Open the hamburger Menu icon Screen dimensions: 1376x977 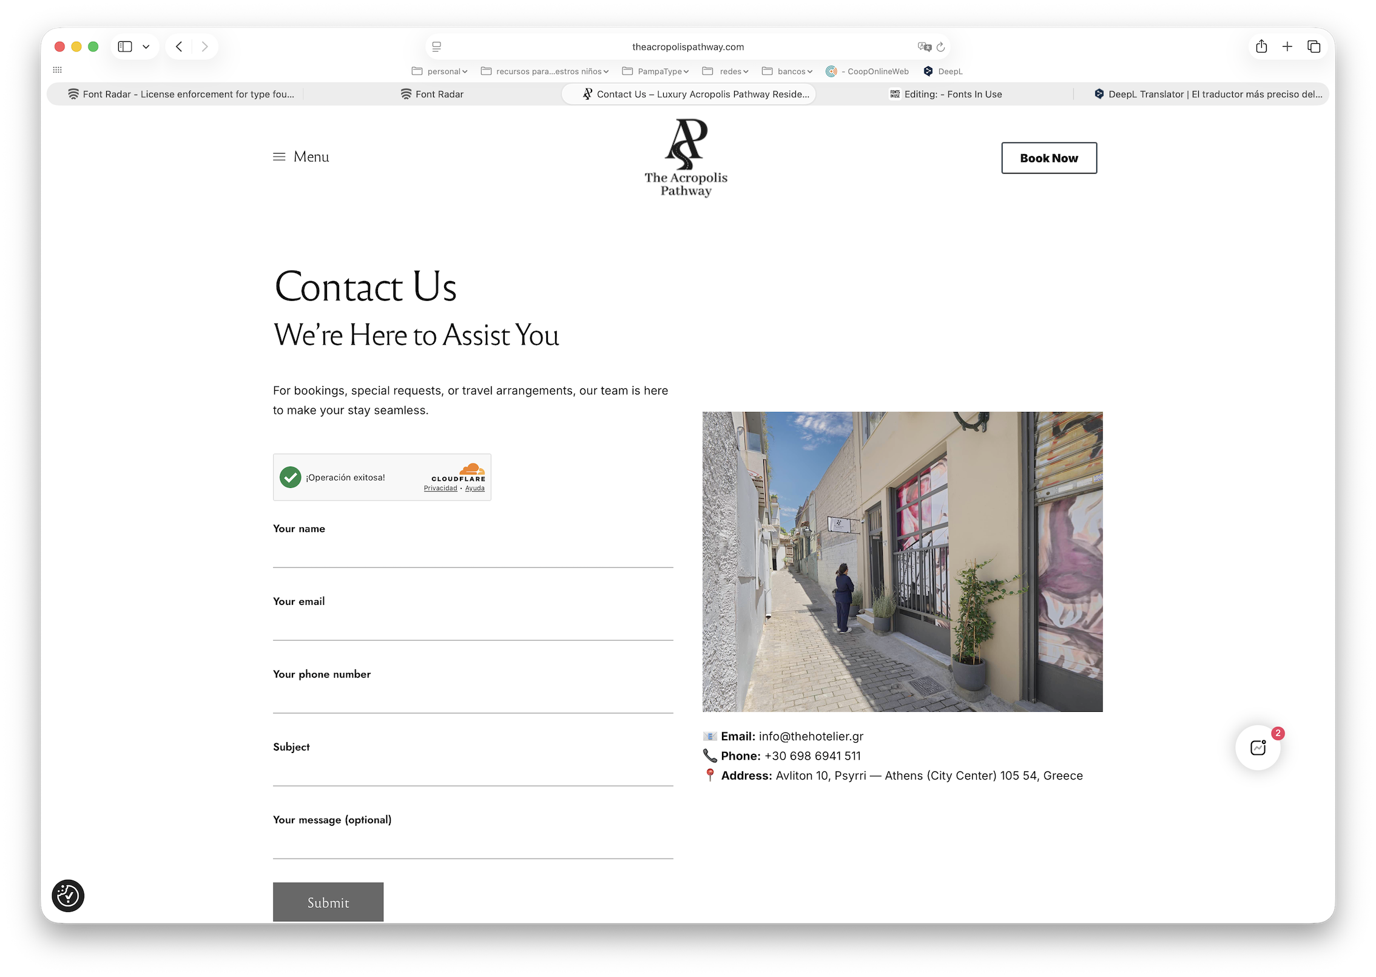tap(279, 157)
